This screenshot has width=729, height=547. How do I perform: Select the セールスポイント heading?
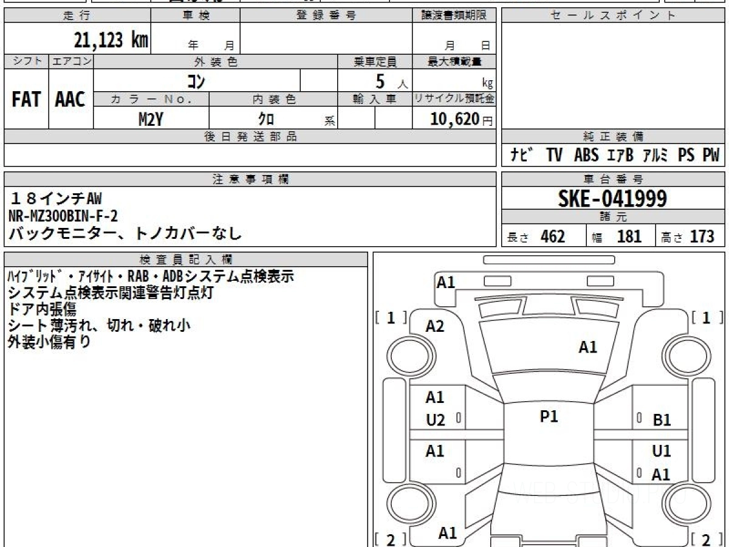[613, 16]
